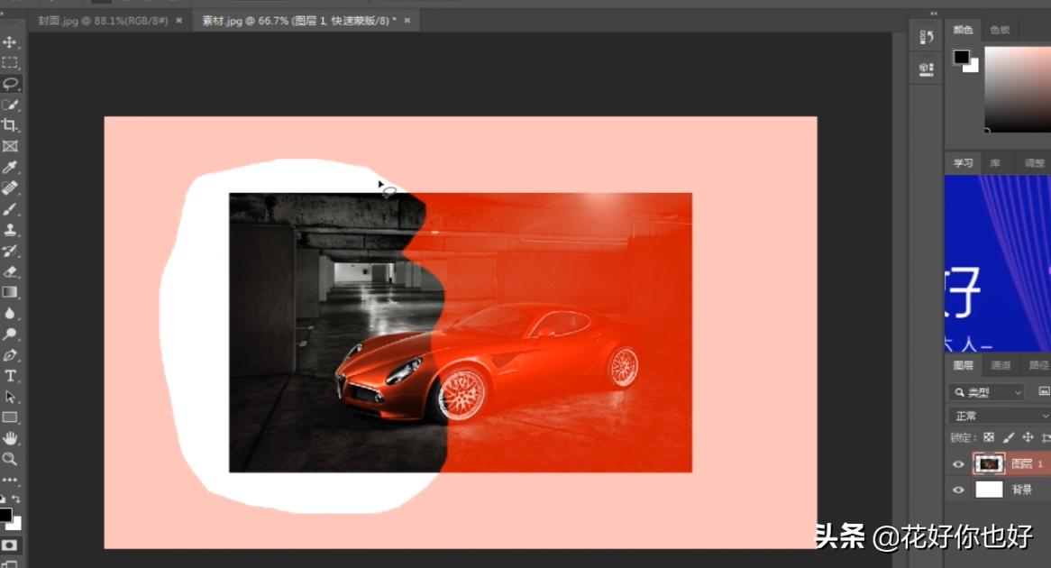Open the Properties panel icon

point(927,69)
